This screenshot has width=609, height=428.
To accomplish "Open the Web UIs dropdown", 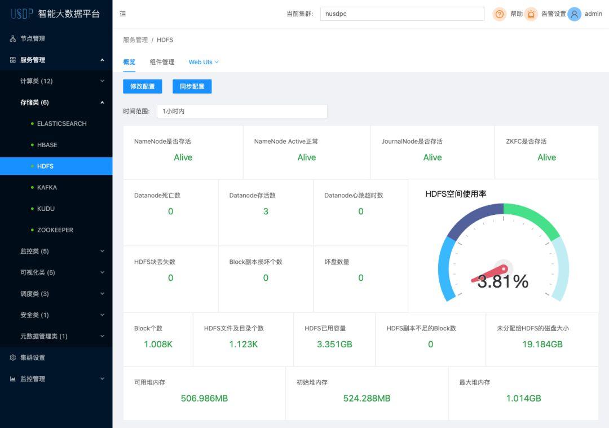I will [203, 62].
